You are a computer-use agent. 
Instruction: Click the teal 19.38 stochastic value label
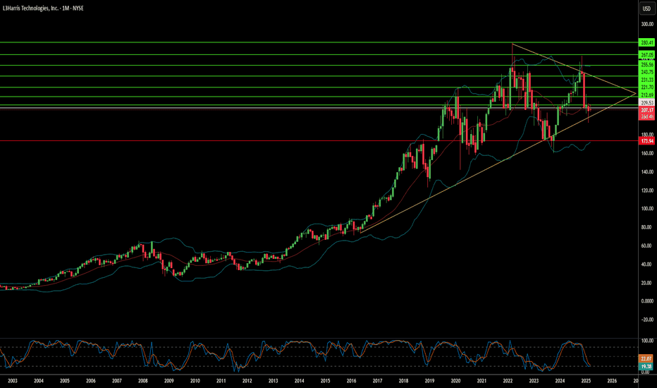[x=646, y=366]
